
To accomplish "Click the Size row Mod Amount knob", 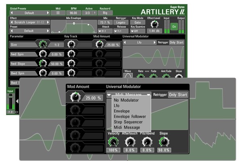I will 99,44.
